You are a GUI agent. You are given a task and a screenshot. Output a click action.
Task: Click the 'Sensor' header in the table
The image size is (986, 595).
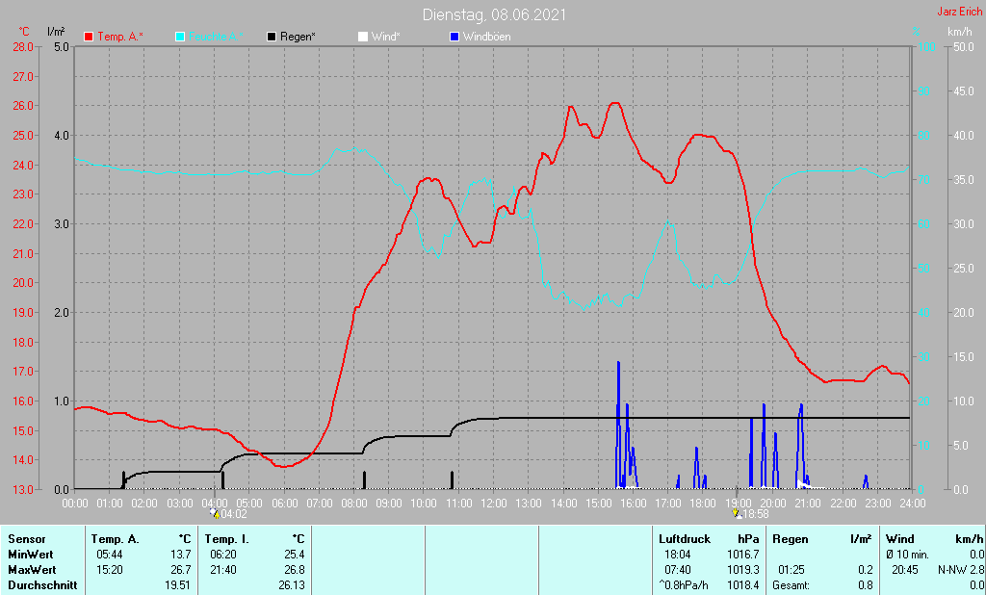pyautogui.click(x=27, y=539)
